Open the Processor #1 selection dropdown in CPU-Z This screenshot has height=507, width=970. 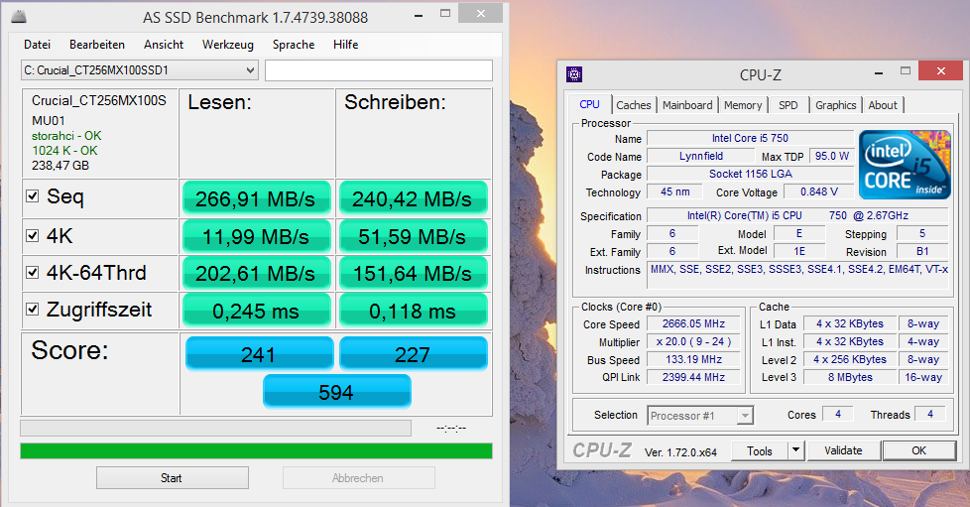coord(700,416)
